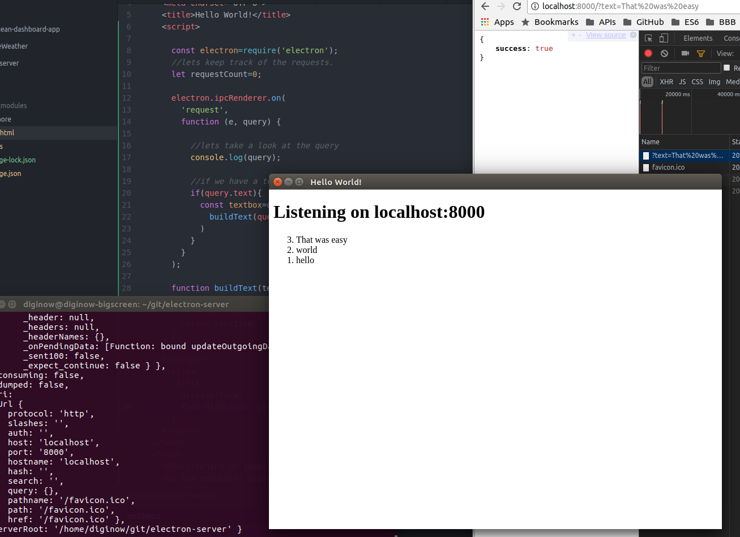Reload the localhost page in Chrome

[516, 6]
